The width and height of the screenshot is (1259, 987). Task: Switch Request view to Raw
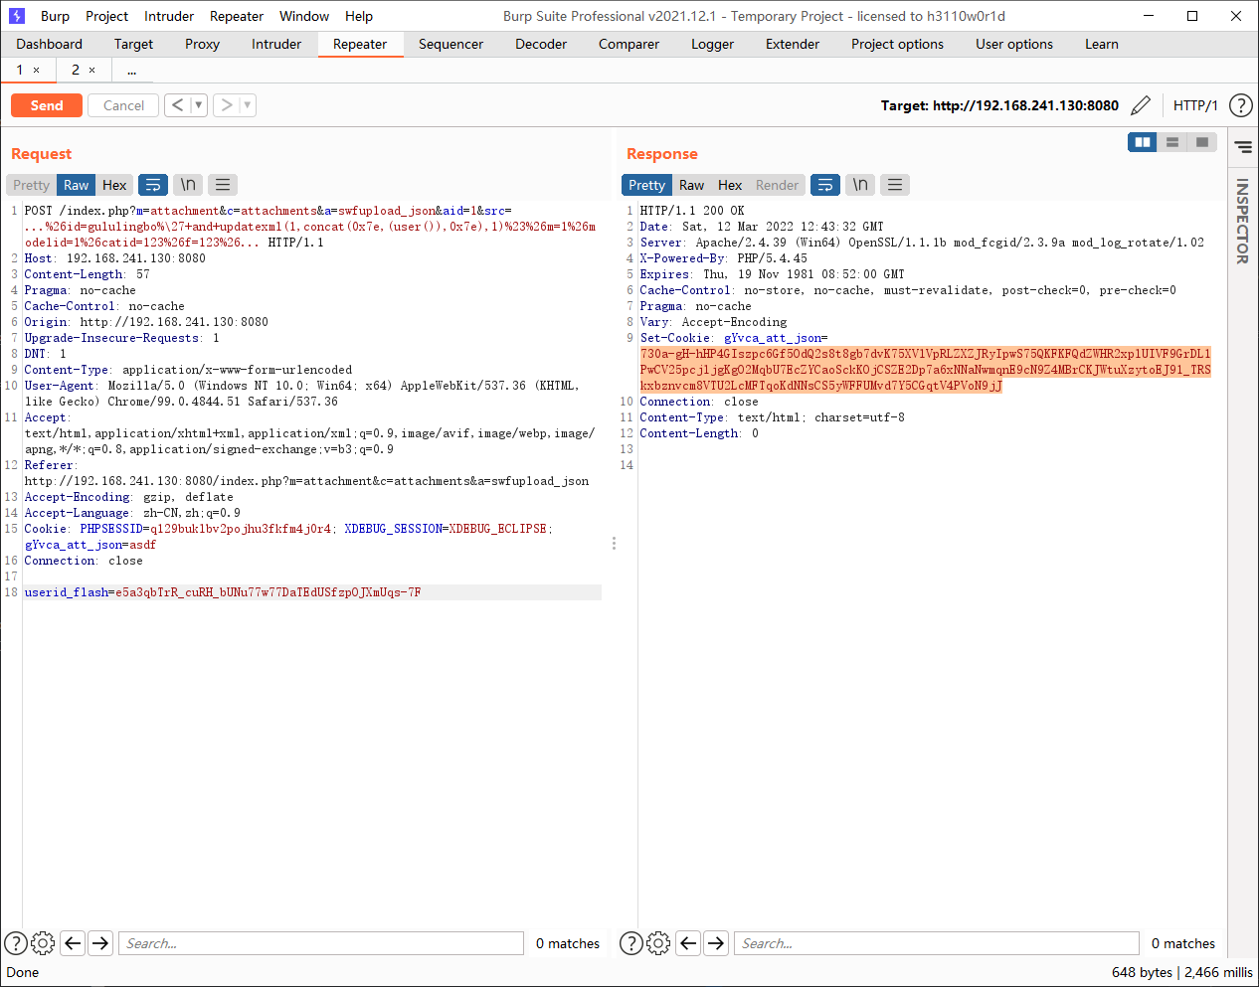77,185
